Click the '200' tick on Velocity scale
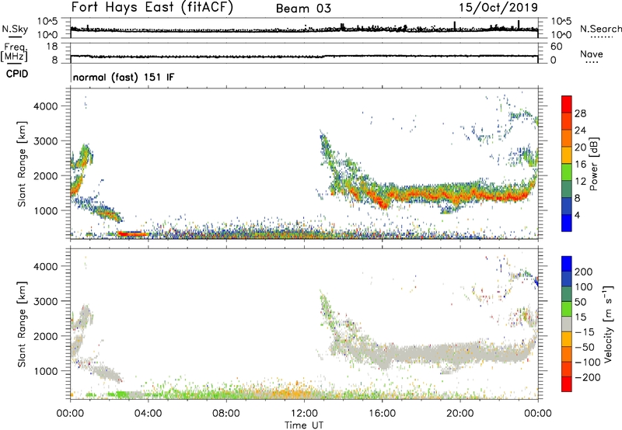The width and height of the screenshot is (622, 430). [584, 272]
